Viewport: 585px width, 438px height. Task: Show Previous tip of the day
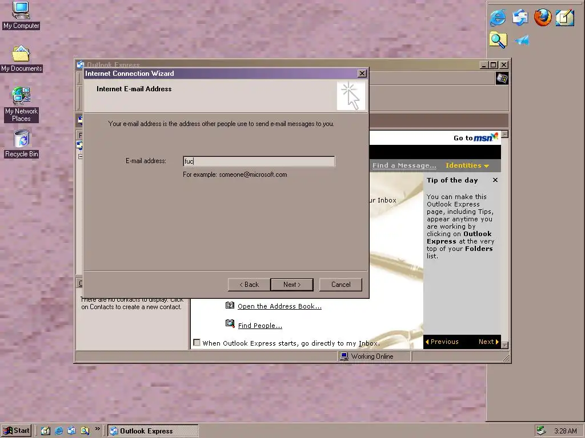(442, 342)
